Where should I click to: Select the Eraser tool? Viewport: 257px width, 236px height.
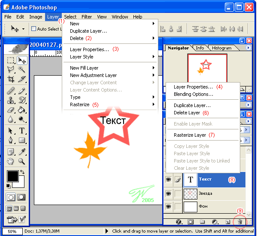(11, 110)
